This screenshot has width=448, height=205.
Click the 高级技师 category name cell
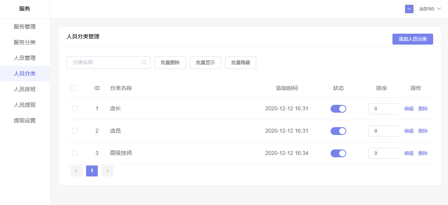point(121,153)
